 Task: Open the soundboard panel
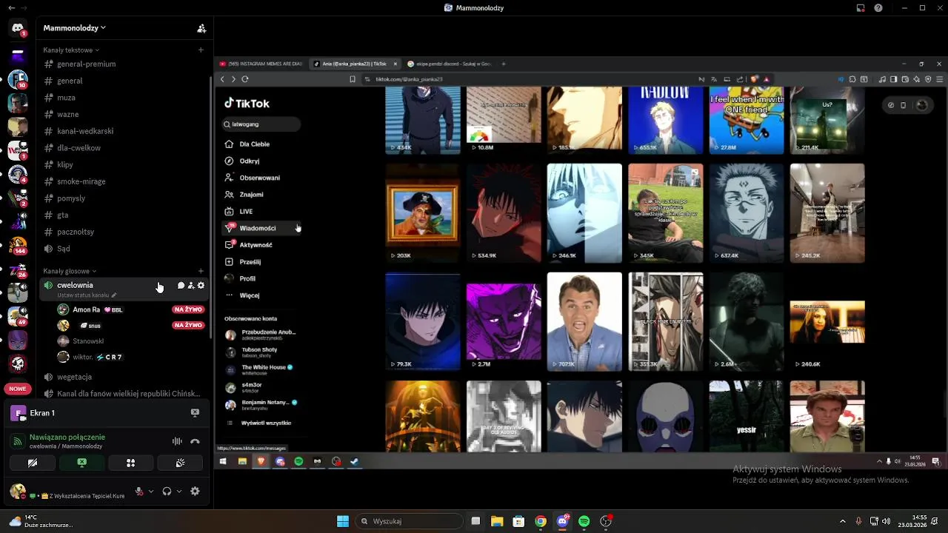[180, 463]
